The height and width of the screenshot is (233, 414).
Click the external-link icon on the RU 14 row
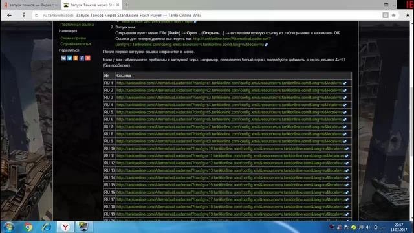tap(347, 178)
